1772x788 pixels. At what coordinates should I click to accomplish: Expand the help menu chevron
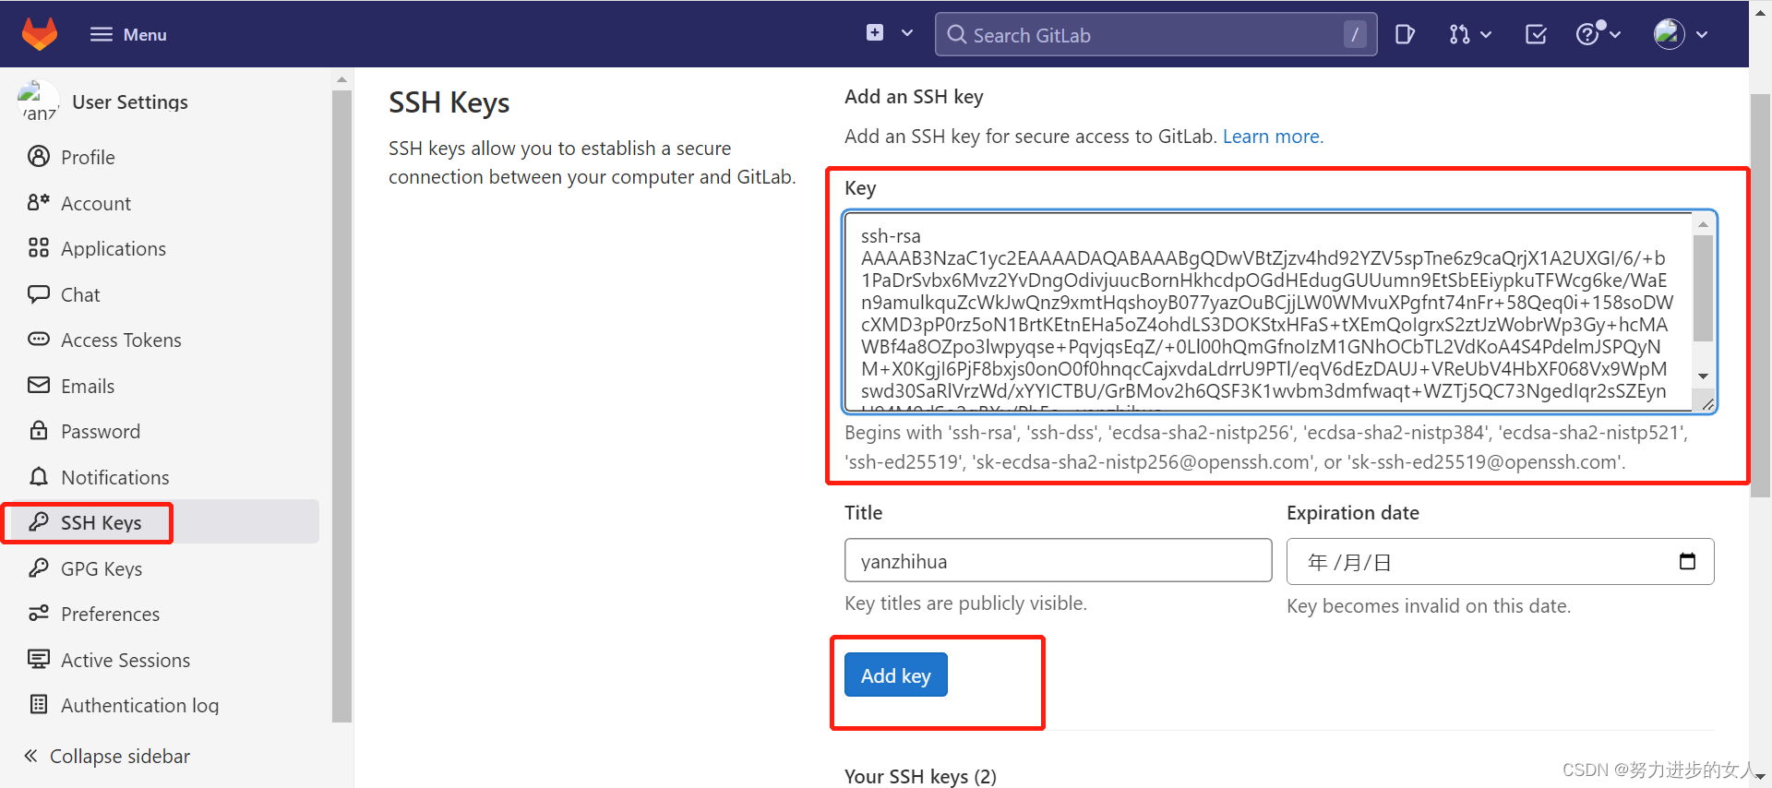(1615, 34)
